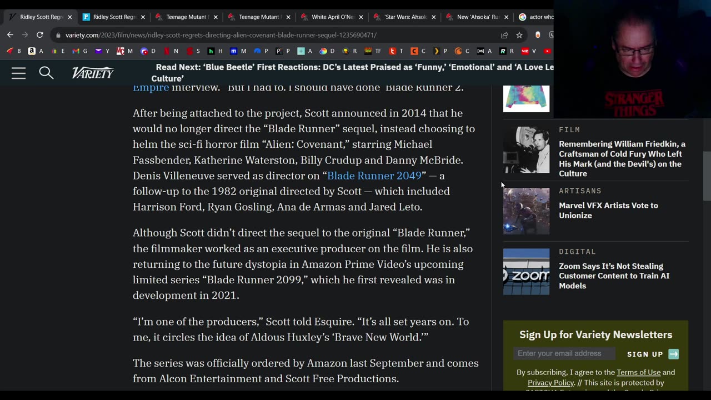Click the DIGITAL category label
Screen dimensions: 711x400
577,252
